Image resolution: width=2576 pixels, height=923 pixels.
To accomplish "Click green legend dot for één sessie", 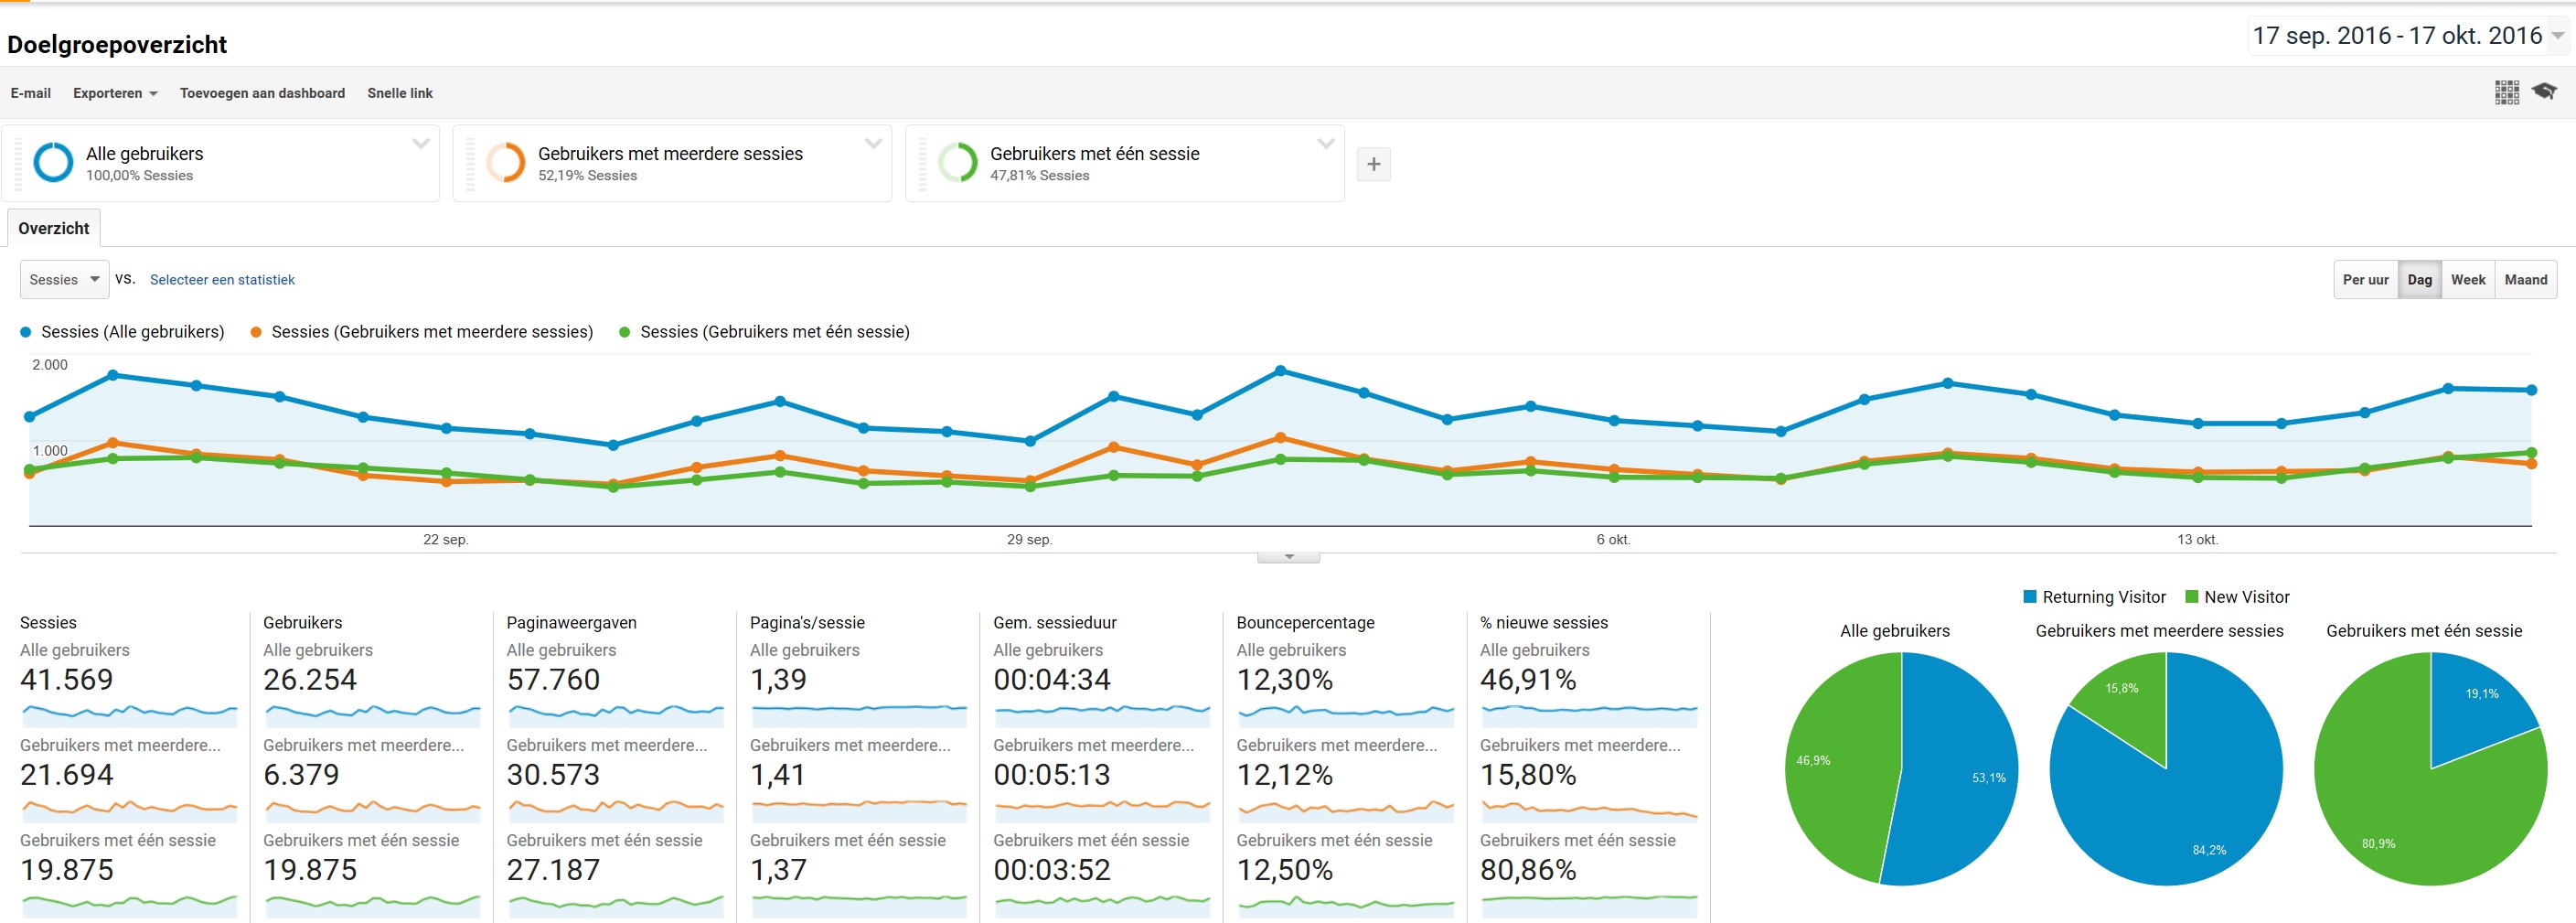I will tap(625, 332).
